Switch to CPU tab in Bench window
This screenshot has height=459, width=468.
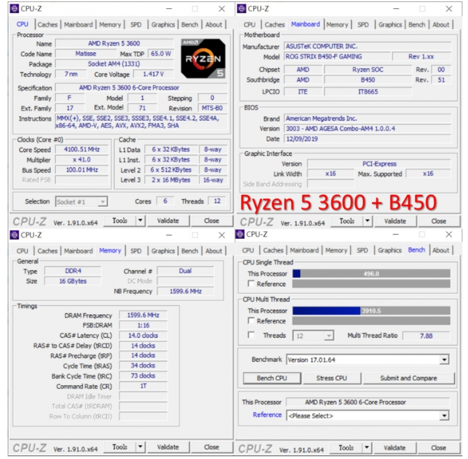[248, 250]
